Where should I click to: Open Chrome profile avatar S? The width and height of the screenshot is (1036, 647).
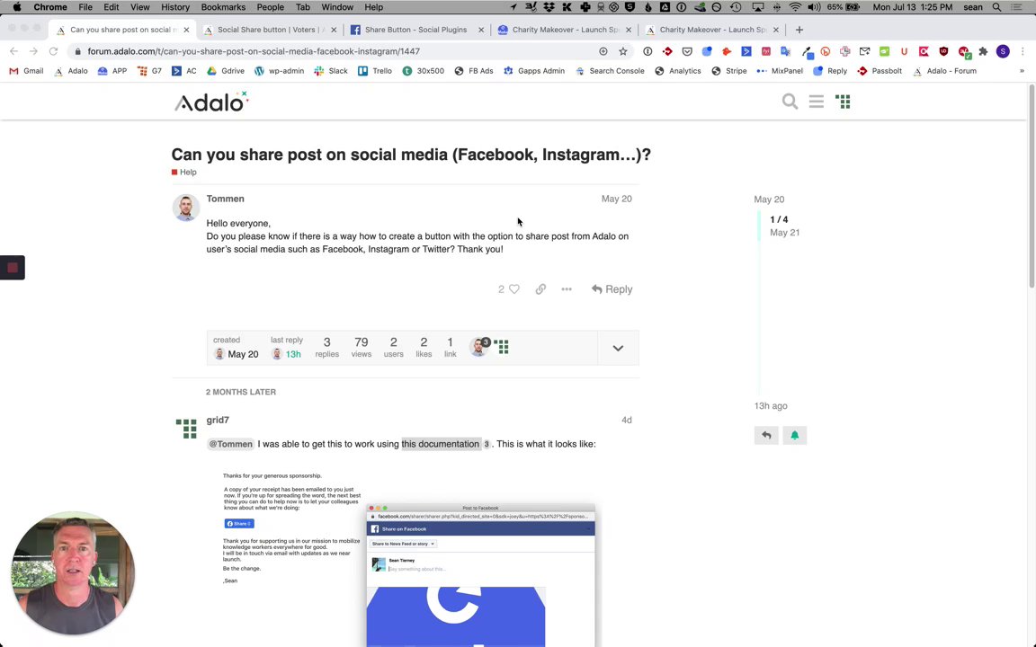click(1003, 51)
